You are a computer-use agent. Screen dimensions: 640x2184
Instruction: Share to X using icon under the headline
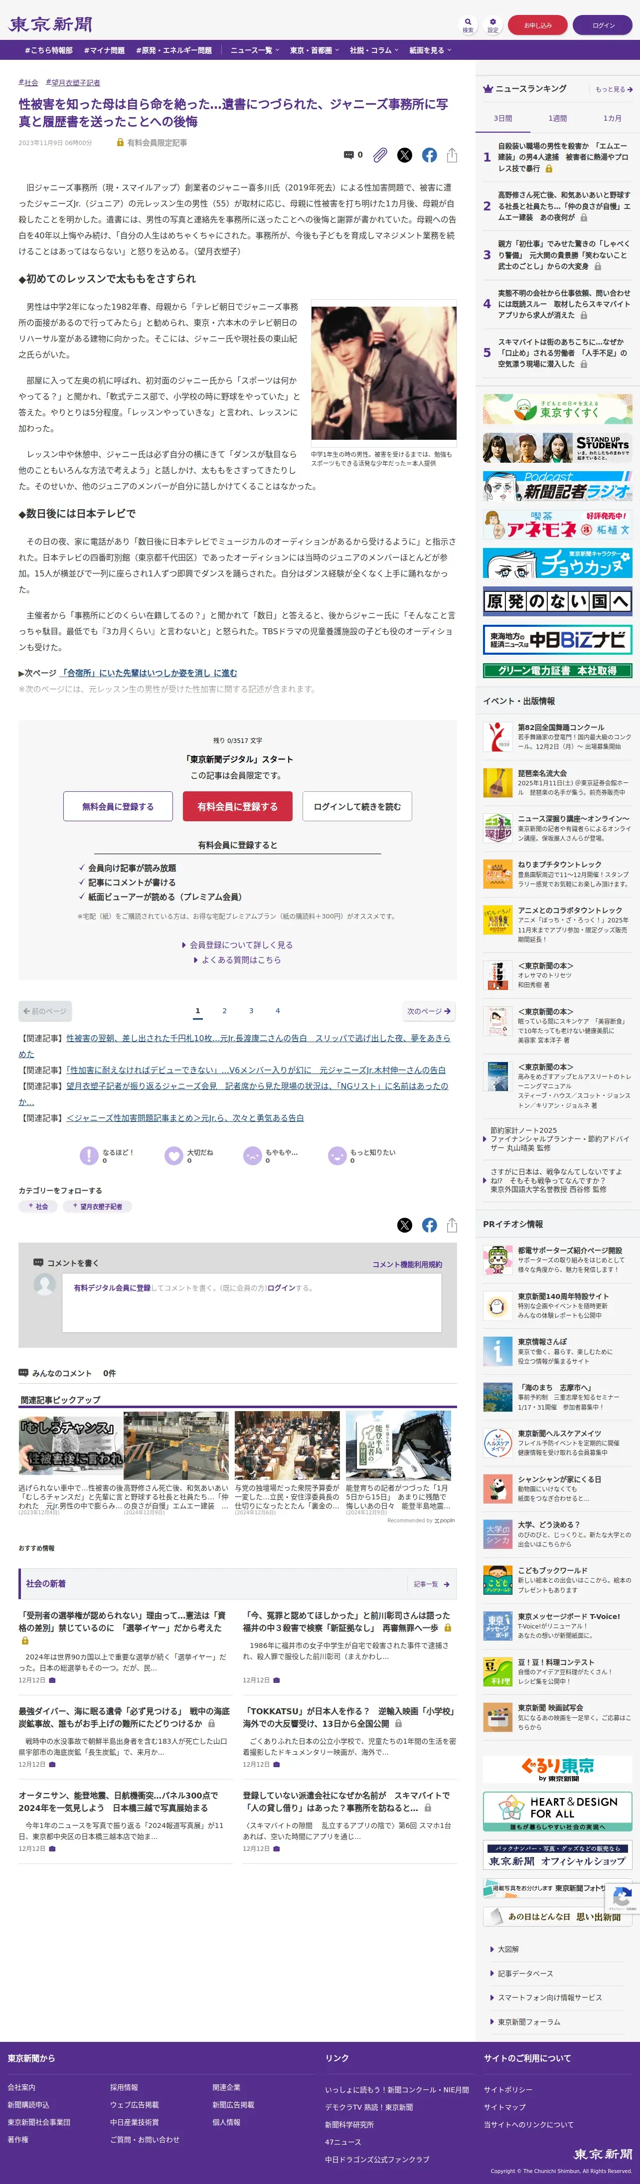404,155
